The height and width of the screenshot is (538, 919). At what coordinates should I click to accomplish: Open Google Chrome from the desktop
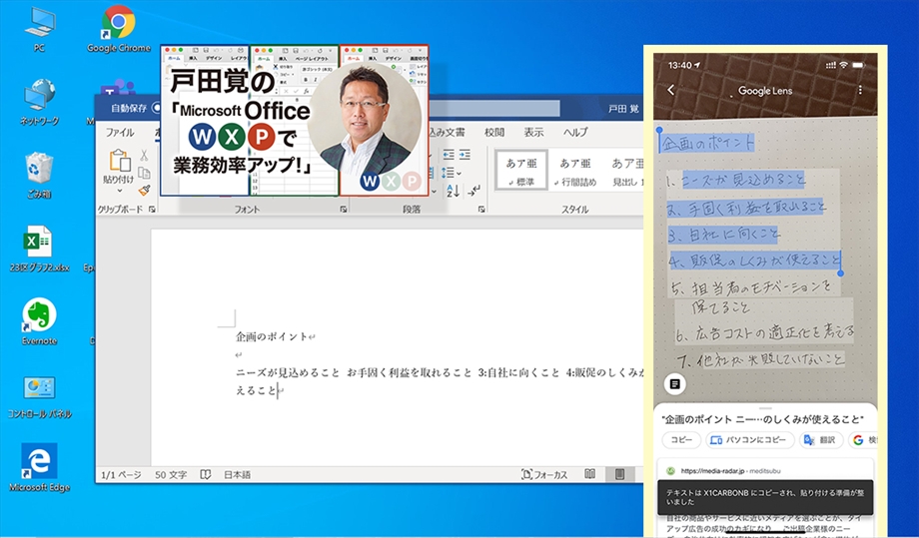[119, 29]
